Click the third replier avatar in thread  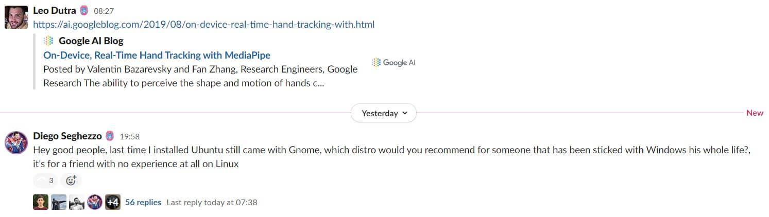tap(77, 202)
